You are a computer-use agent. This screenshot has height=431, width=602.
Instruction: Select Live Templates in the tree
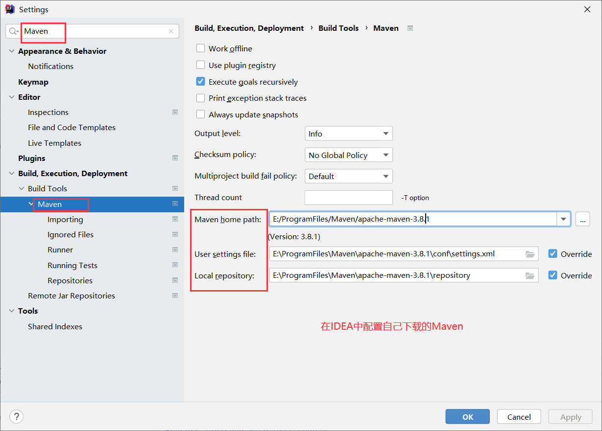click(x=54, y=143)
